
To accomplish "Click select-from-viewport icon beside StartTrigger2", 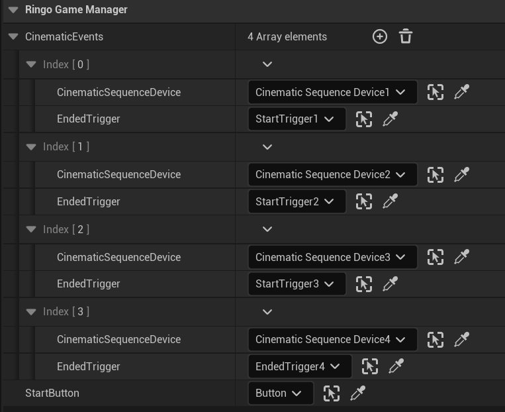I will [x=363, y=201].
